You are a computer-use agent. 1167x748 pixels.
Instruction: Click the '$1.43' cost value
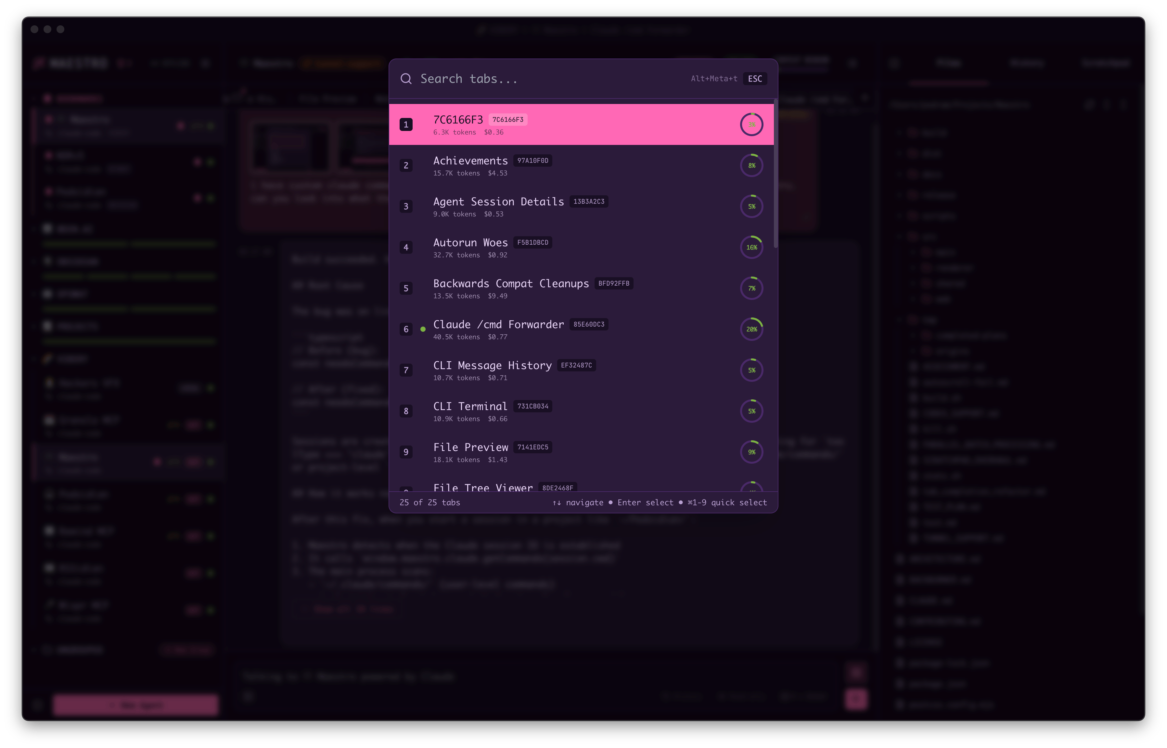tap(497, 460)
